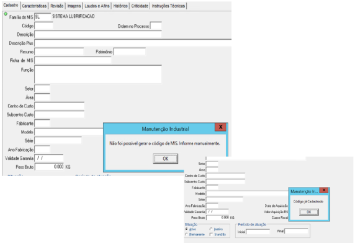Screen dimensions: 355x249
Task: Click the 'SISTEMA LUBRIFICACAO' text
Action: (x=73, y=16)
